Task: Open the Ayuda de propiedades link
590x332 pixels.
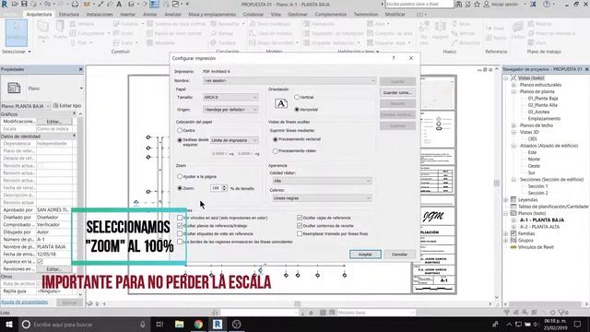Action: (25, 302)
